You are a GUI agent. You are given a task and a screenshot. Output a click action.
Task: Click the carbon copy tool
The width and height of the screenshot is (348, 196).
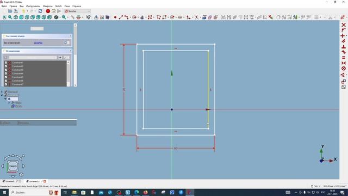tap(210, 17)
